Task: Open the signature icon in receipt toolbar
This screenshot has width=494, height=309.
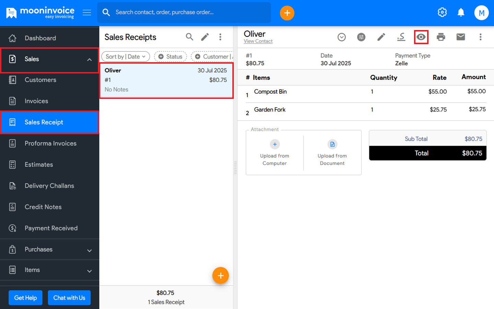Action: pyautogui.click(x=401, y=37)
